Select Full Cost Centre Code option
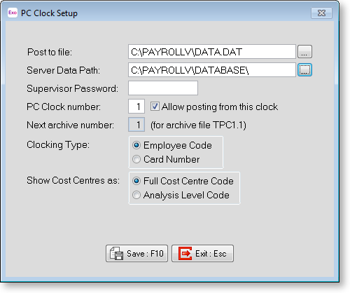 coord(136,181)
